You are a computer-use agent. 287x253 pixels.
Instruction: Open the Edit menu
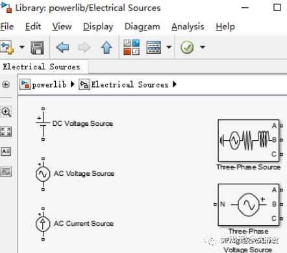(33, 27)
